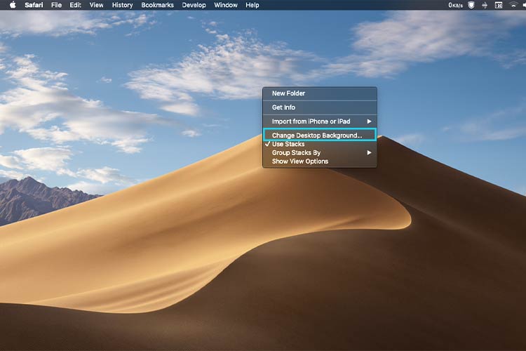Click the network speed 0 KB/s indicator

click(456, 5)
